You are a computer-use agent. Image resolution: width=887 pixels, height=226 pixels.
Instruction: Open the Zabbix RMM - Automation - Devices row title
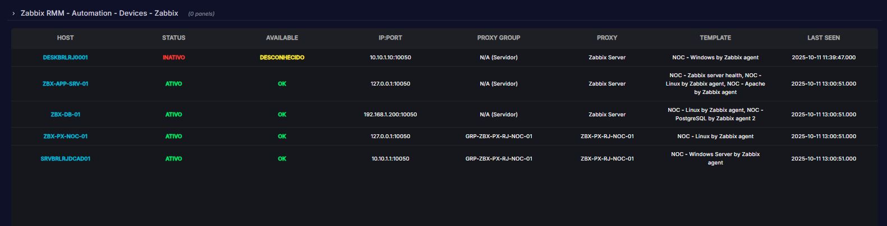(99, 13)
